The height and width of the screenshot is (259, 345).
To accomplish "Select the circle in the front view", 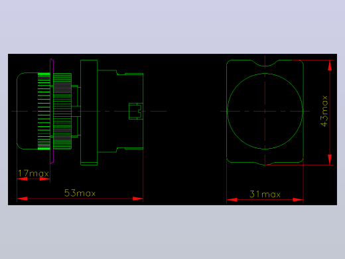I will click(x=265, y=111).
